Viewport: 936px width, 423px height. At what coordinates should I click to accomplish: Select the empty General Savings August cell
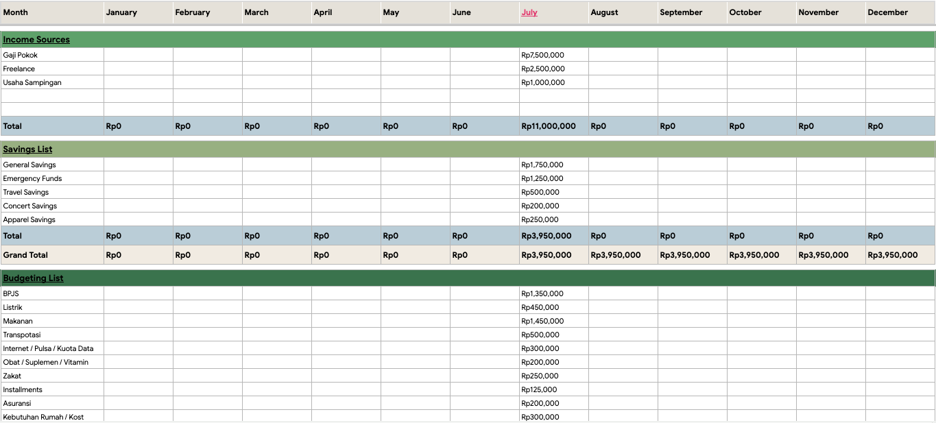623,165
